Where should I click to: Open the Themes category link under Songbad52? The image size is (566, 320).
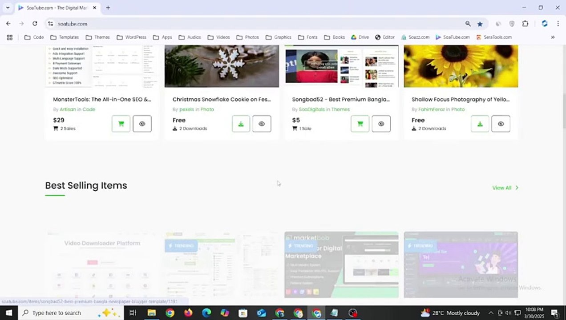point(340,109)
